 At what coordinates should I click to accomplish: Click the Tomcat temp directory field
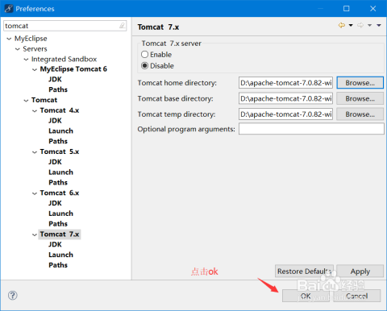[285, 114]
